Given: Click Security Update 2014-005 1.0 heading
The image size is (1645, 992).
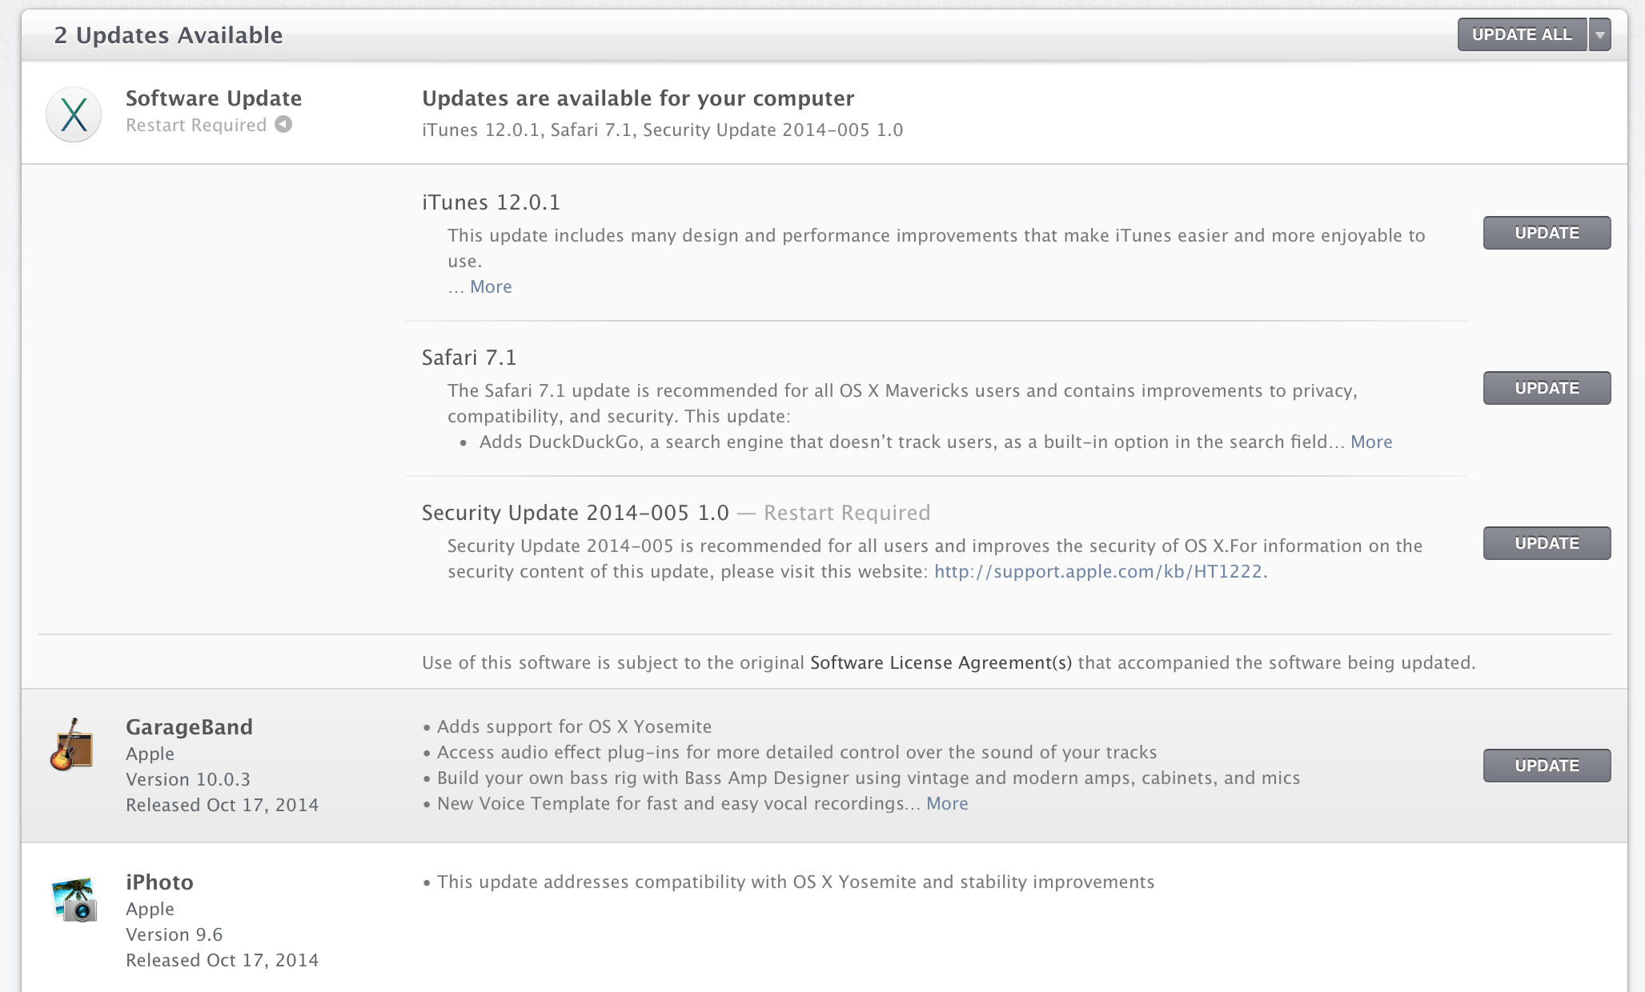Looking at the screenshot, I should click(576, 513).
